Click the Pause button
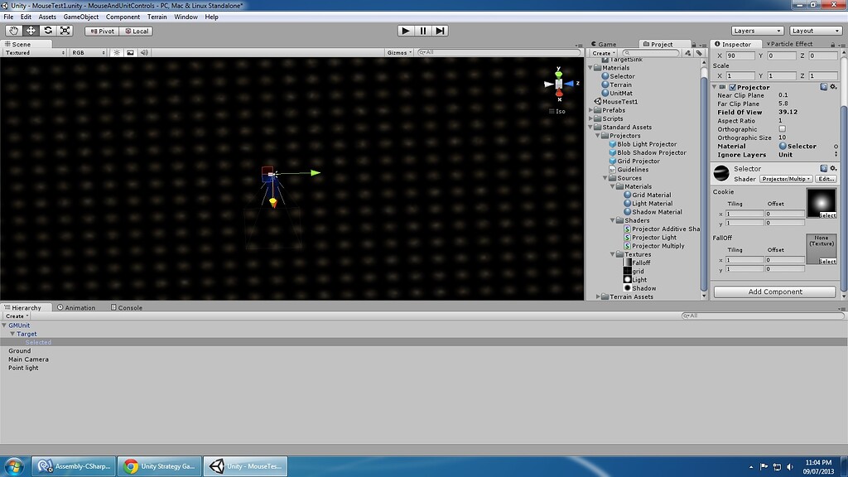Image resolution: width=848 pixels, height=477 pixels. [x=422, y=31]
